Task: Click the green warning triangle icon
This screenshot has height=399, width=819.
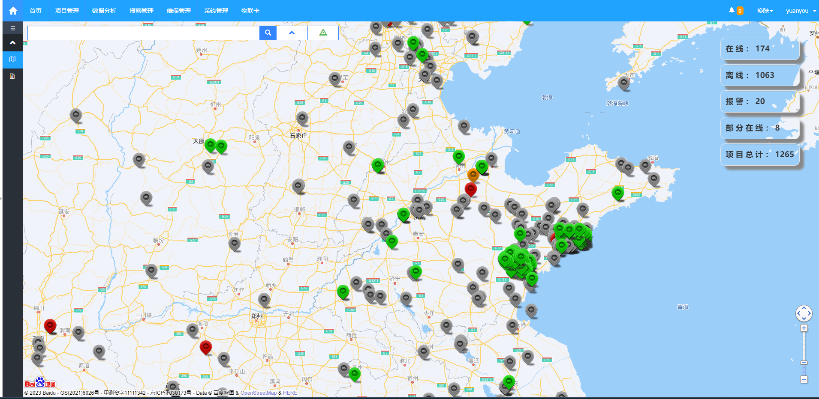Action: (x=323, y=33)
